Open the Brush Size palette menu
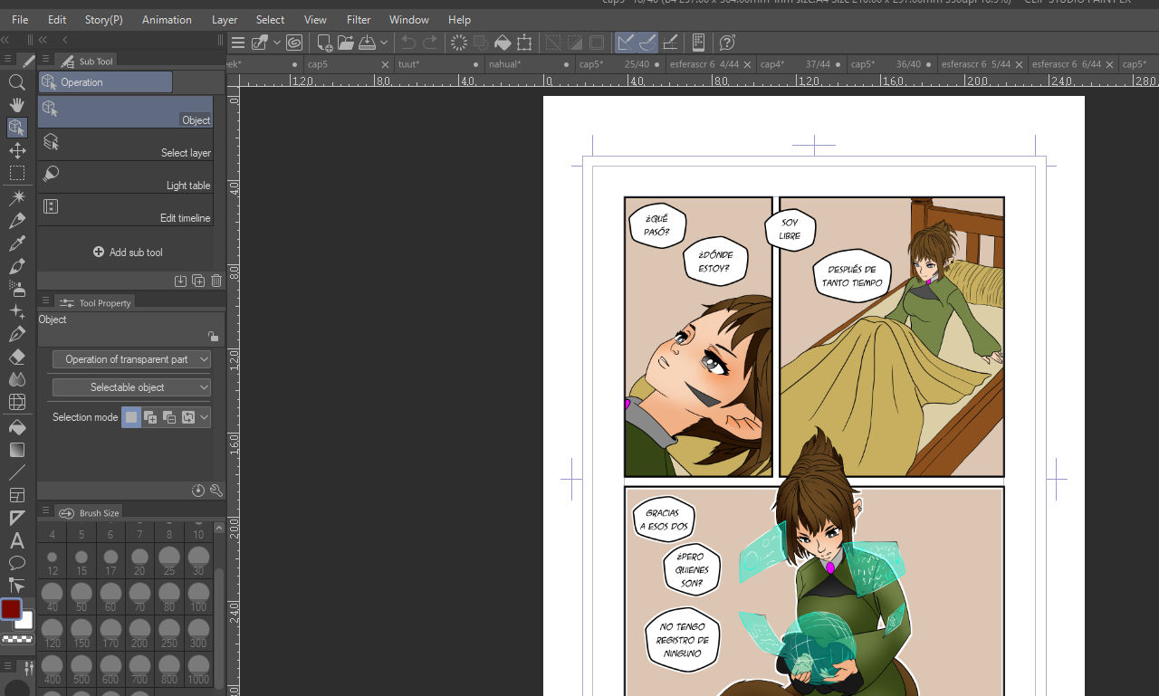Viewport: 1159px width, 696px height. (x=45, y=512)
